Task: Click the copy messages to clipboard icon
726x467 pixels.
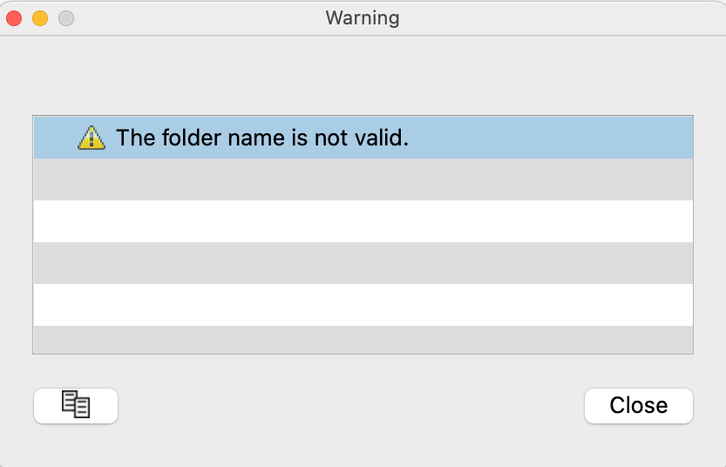Action: 76,405
